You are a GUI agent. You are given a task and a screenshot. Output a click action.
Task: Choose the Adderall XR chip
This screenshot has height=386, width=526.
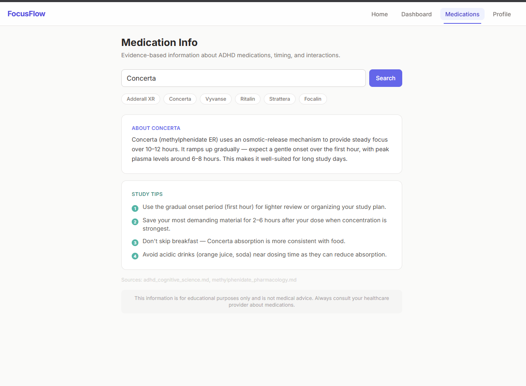(140, 99)
